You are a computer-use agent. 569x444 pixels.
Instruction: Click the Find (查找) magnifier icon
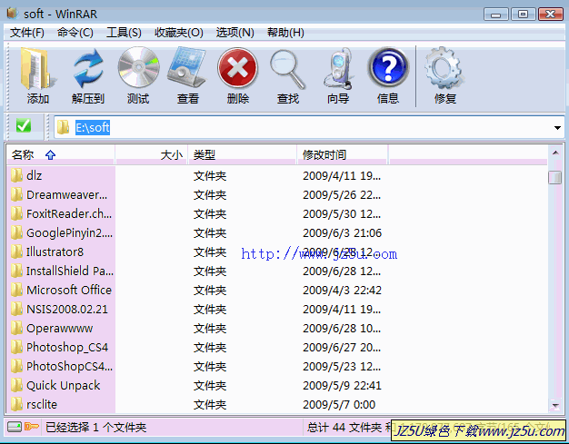click(x=288, y=69)
